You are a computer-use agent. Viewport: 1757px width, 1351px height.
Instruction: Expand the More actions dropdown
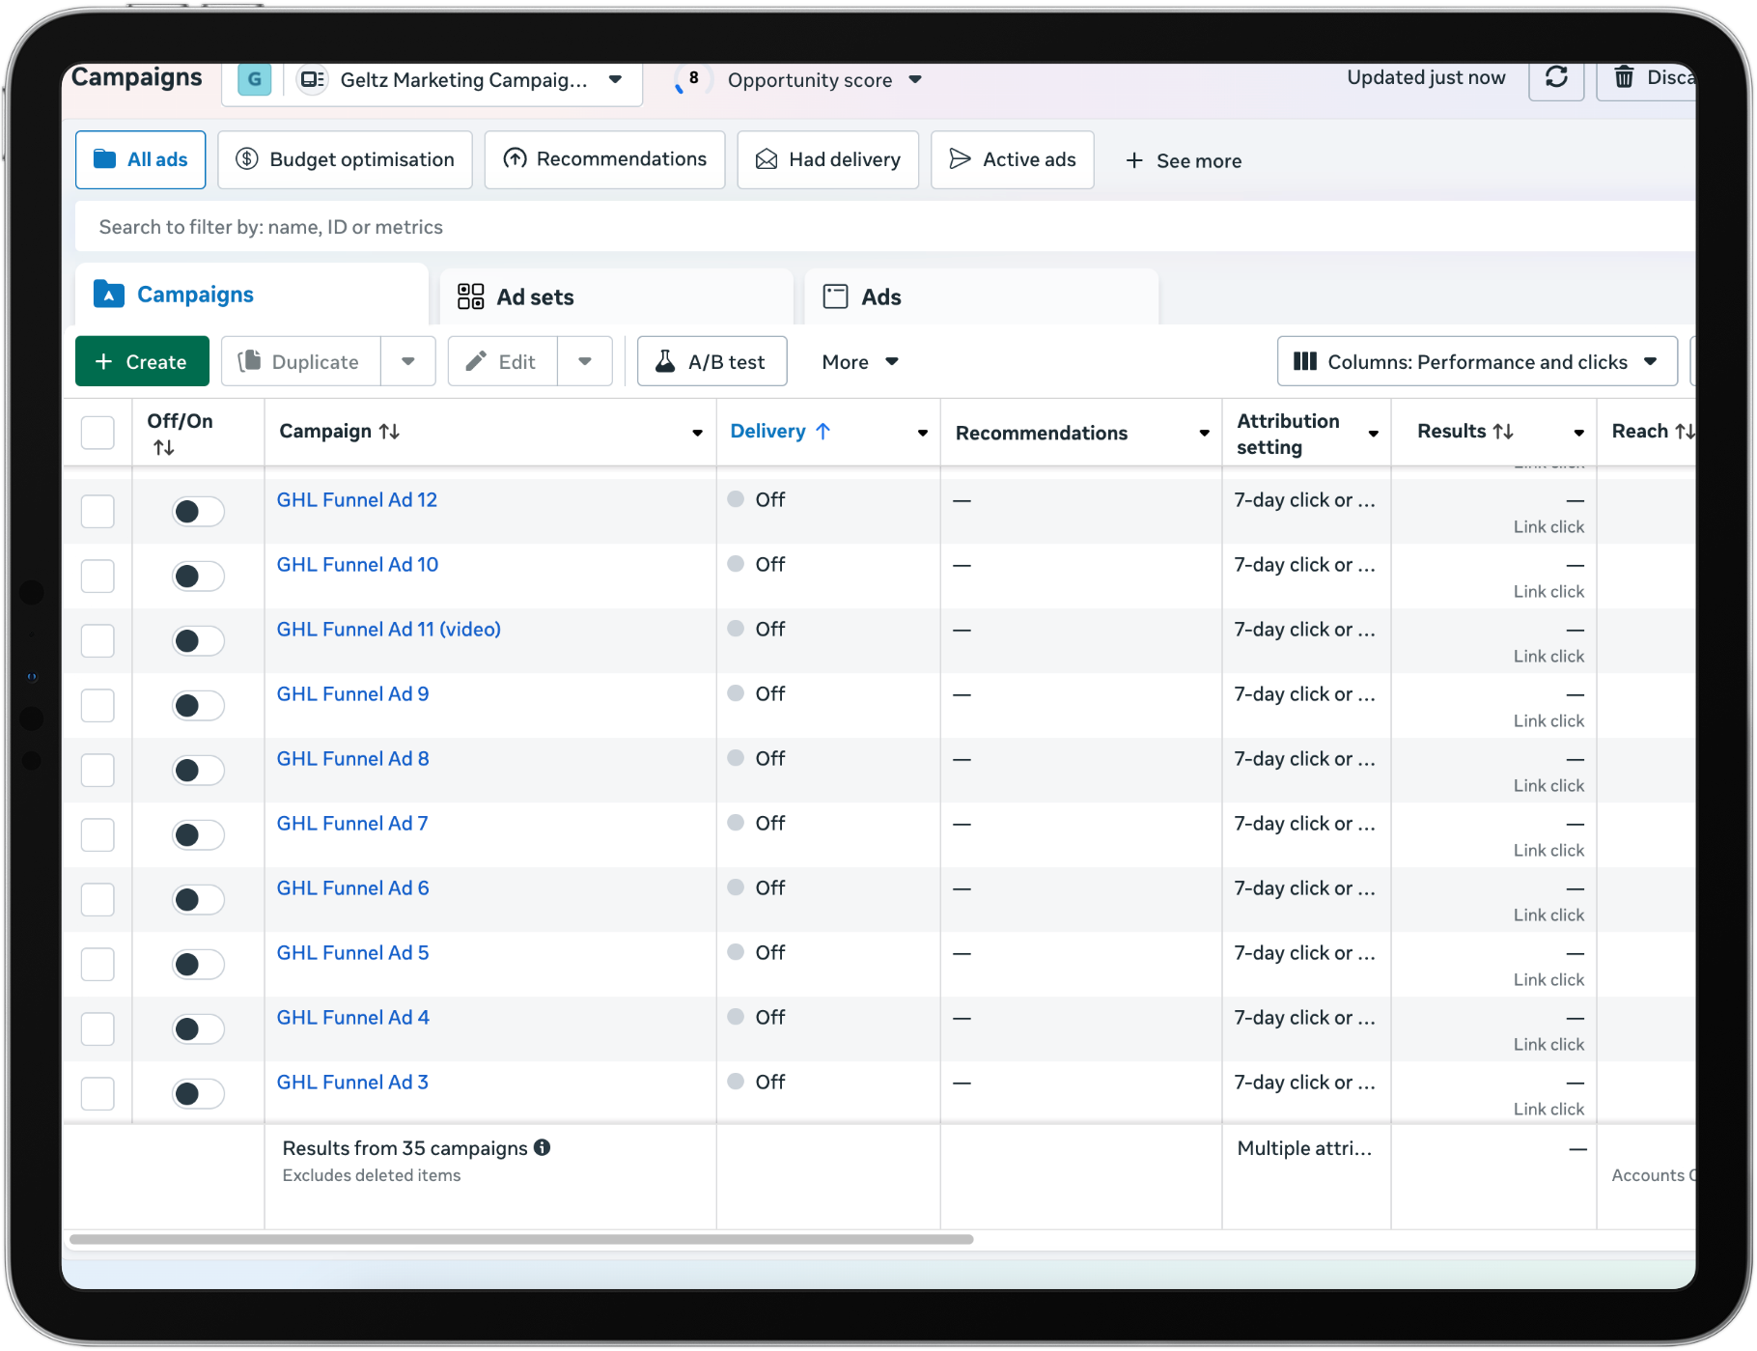pyautogui.click(x=859, y=362)
